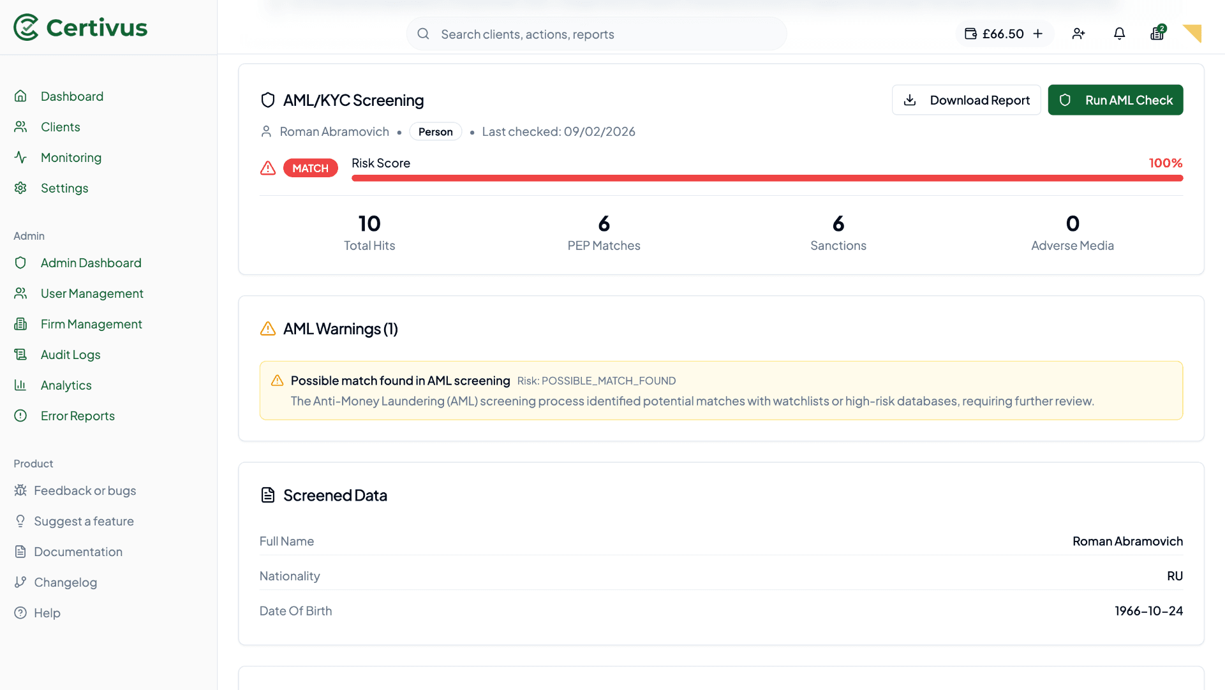Click the 6 Sanctions stat
Viewport: 1225px width, 690px height.
click(x=838, y=233)
